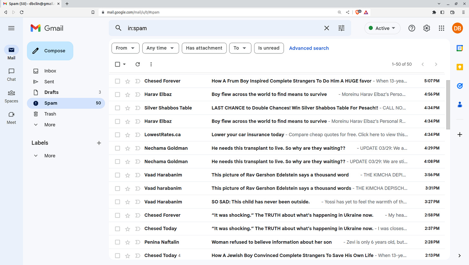The height and width of the screenshot is (265, 469).
Task: Star the Silver Shabbos Table email
Action: tap(128, 108)
